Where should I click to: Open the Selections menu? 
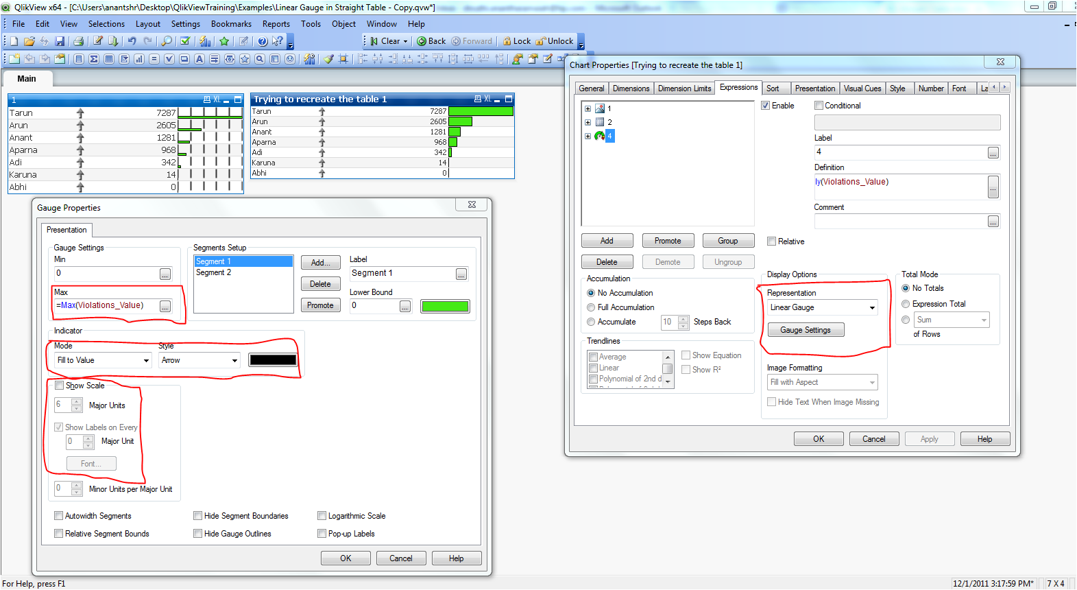pos(106,24)
